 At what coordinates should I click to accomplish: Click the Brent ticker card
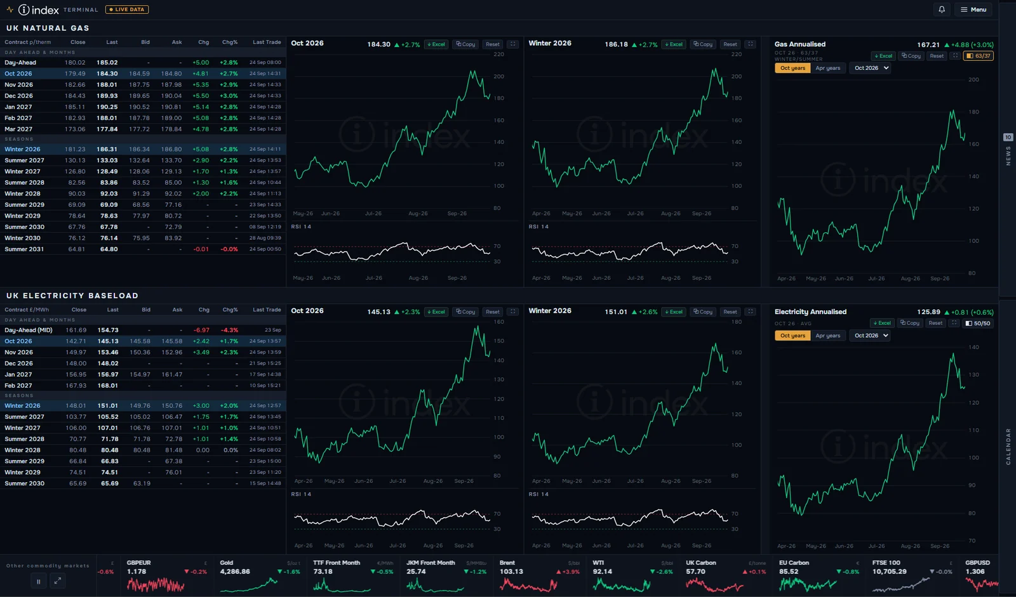[x=540, y=576]
